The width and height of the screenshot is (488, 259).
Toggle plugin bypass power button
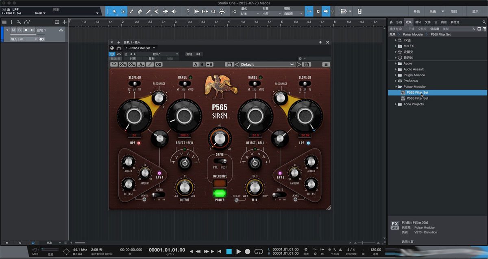pyautogui.click(x=112, y=54)
